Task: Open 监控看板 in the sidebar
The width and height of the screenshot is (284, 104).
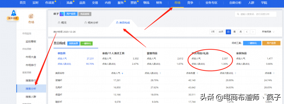Action: click(31, 41)
